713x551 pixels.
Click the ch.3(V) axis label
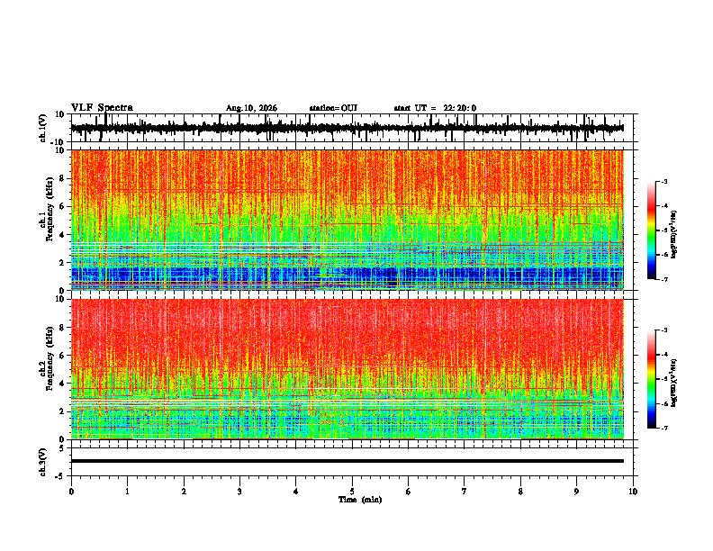42,462
